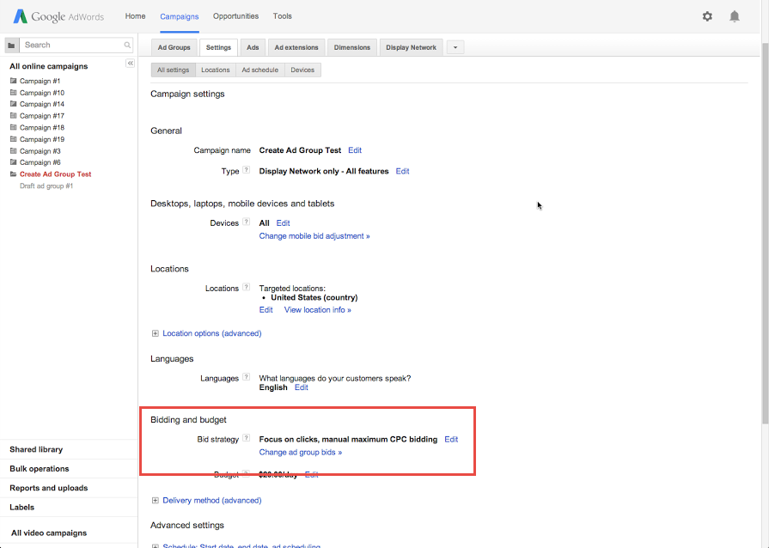Expand Location options (advanced)
This screenshot has height=548, width=769.
(x=211, y=333)
